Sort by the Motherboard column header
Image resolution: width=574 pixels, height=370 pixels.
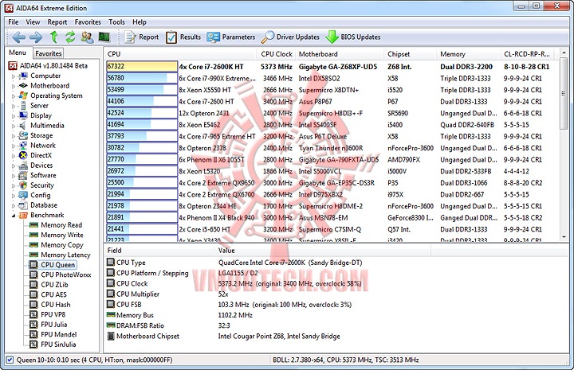pos(340,53)
